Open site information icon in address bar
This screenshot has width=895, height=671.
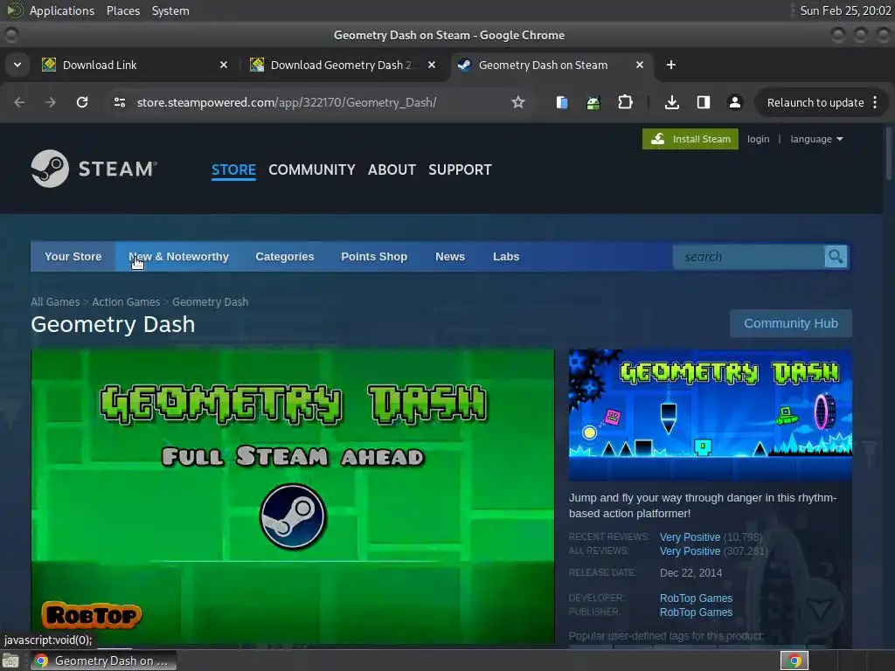[119, 102]
